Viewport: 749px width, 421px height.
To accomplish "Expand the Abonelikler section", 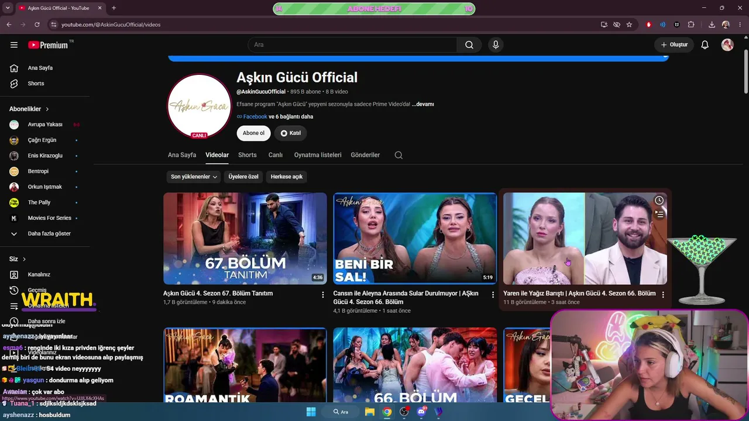I will pos(29,109).
